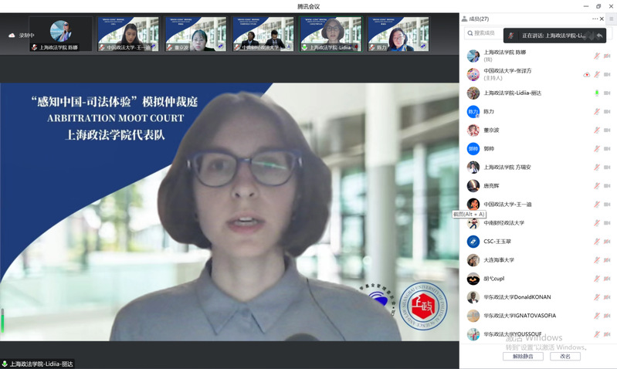Expand the members list header 成员(27)
The image size is (617, 369).
pyautogui.click(x=475, y=19)
